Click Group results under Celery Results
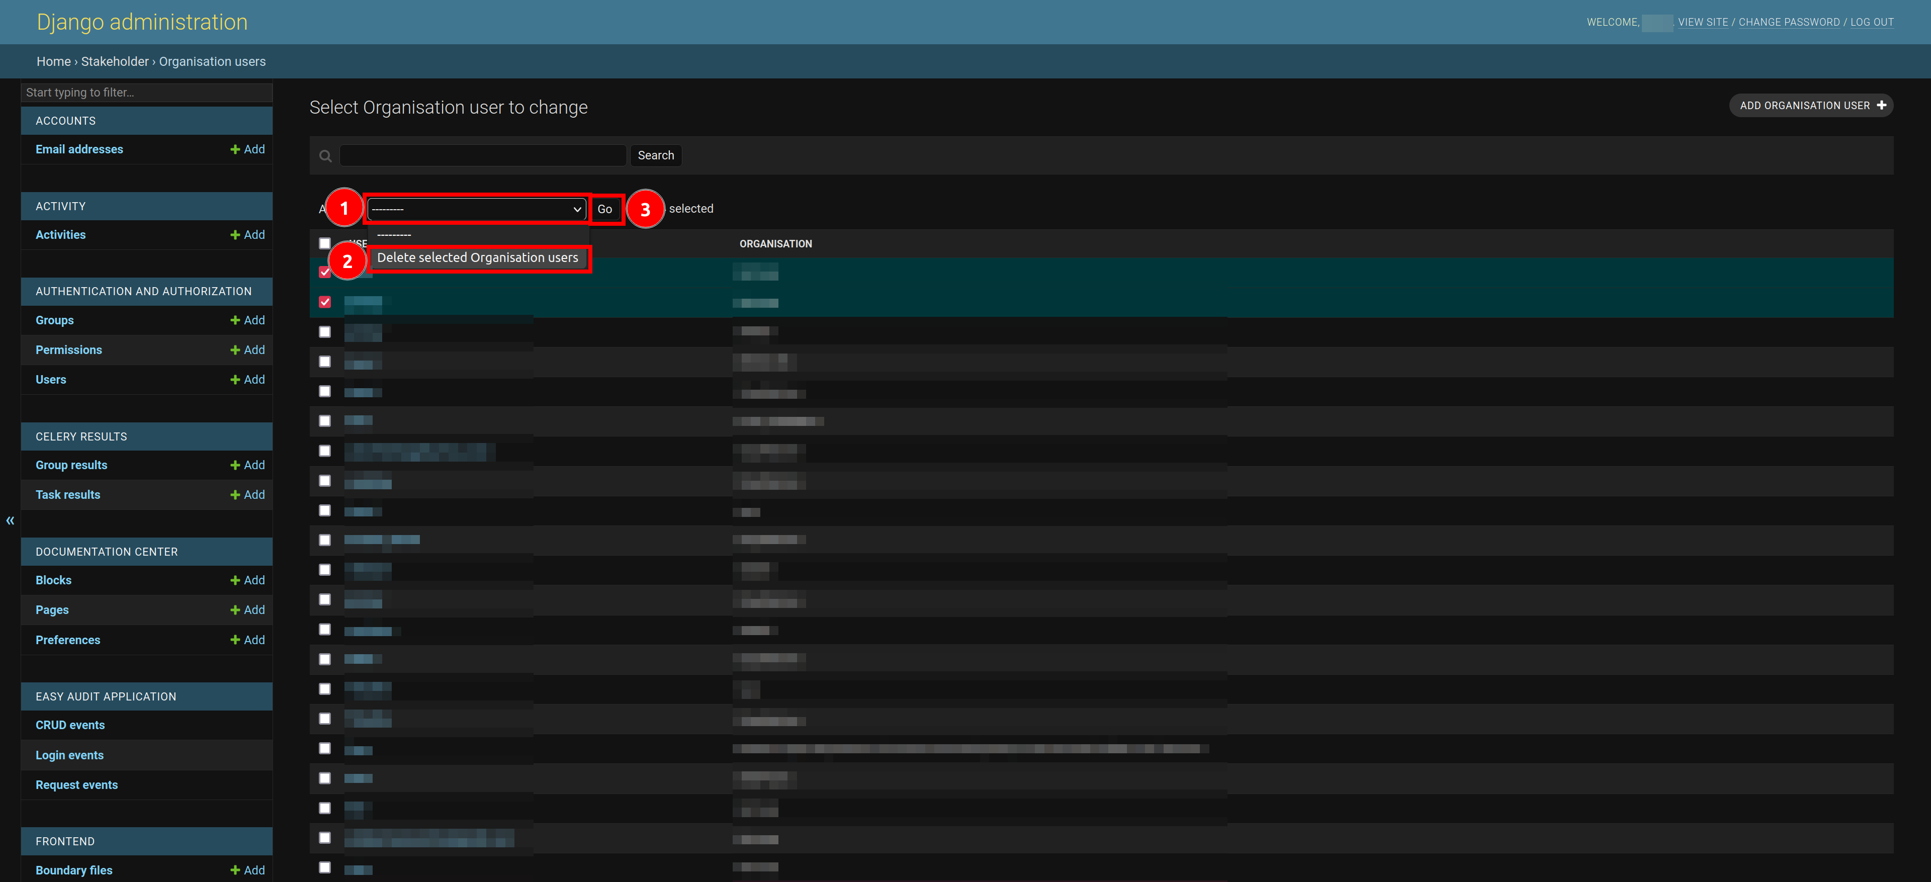The width and height of the screenshot is (1931, 882). click(71, 465)
